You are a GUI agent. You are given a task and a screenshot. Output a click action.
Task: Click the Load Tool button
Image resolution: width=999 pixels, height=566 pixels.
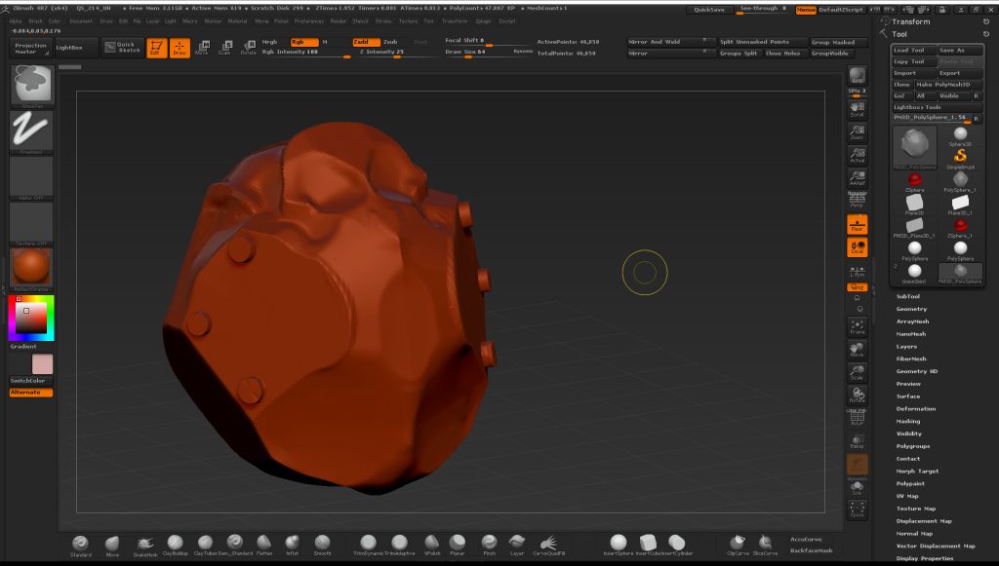click(x=912, y=50)
